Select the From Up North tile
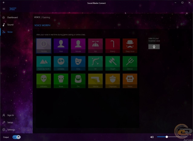The image size is (193, 141). click(x=44, y=63)
